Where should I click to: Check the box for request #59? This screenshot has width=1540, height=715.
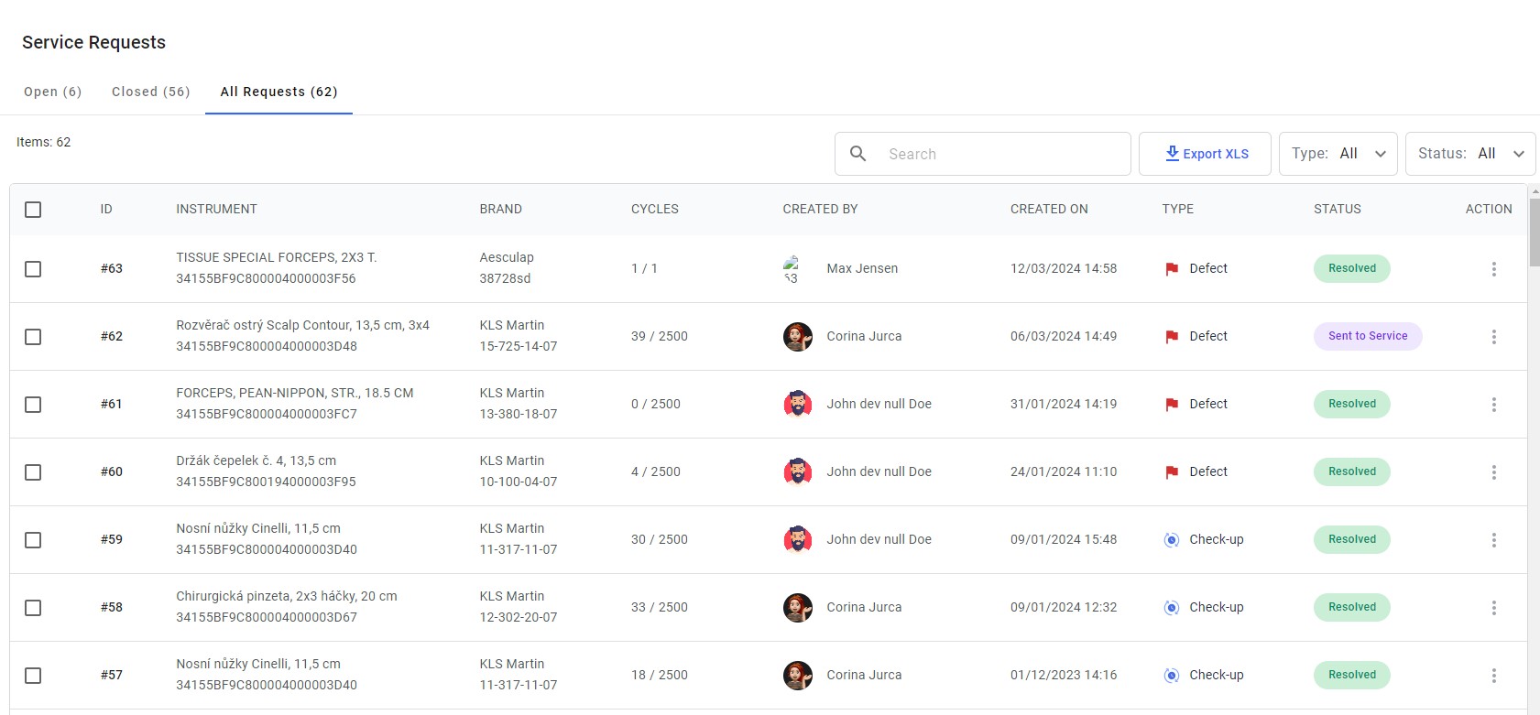(33, 540)
